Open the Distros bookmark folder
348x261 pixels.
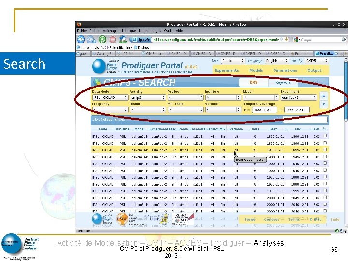click(x=141, y=47)
